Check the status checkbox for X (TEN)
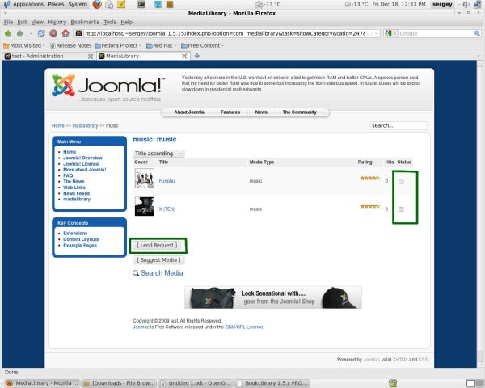The height and width of the screenshot is (388, 485). pos(401,209)
